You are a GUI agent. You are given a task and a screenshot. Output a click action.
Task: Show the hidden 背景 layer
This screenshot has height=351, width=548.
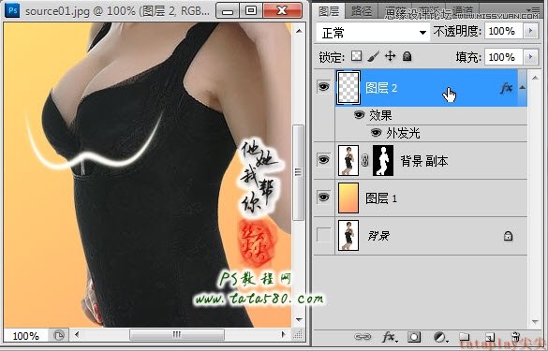(x=324, y=235)
